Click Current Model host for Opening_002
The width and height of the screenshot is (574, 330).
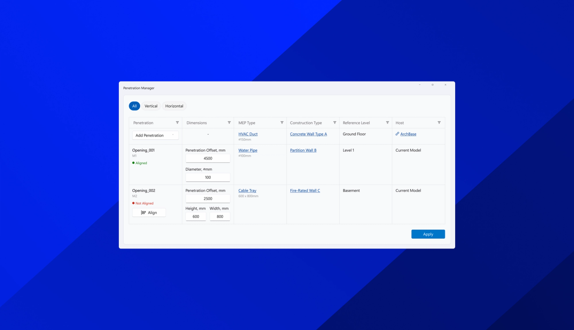pyautogui.click(x=408, y=191)
